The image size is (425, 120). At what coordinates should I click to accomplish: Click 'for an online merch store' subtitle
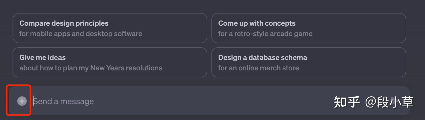[x=258, y=68]
